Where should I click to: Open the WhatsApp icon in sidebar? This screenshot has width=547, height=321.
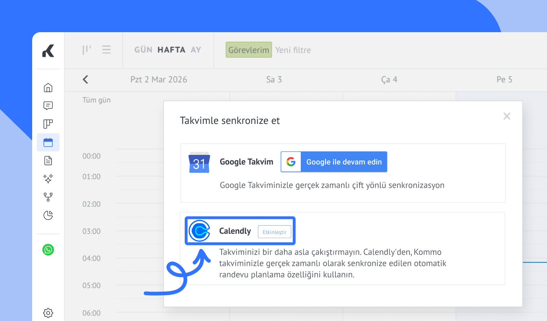pos(48,250)
